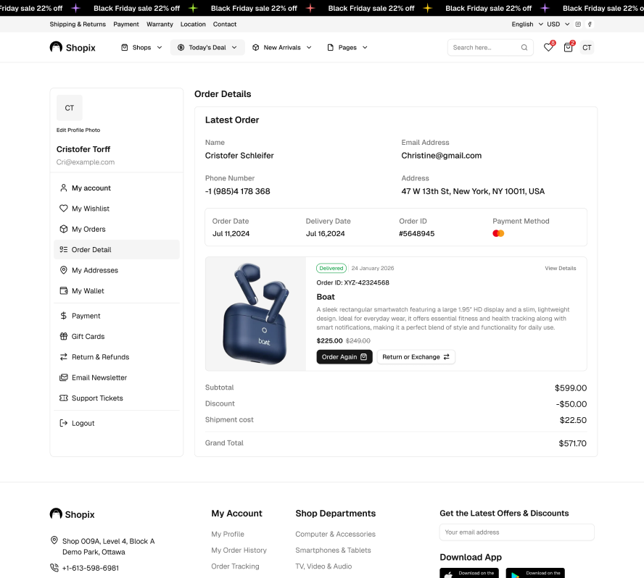Open the wishlist heart icon in header
The image size is (644, 578).
[x=548, y=48]
